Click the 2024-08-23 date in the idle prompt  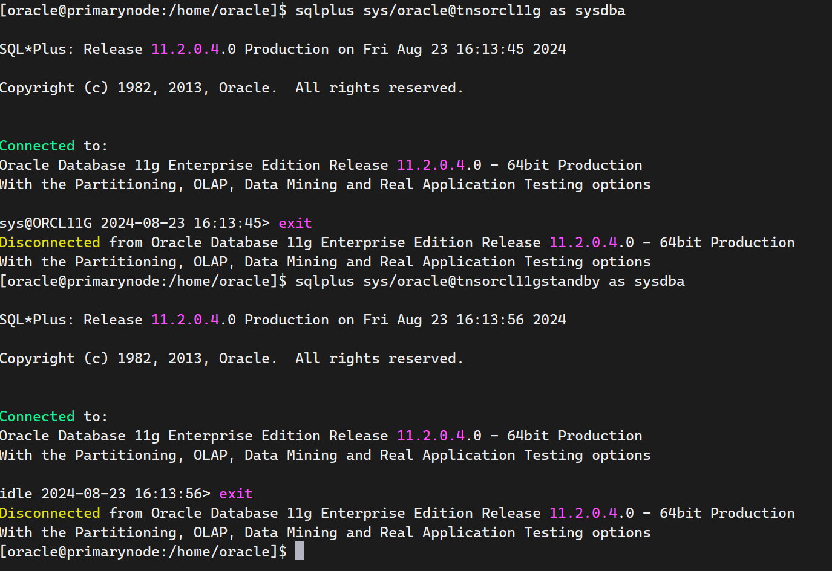point(84,494)
